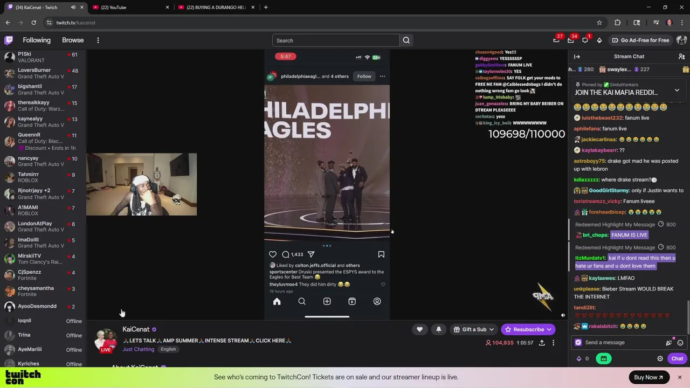Screen dimensions: 690x388
Task: Click username GoodGirlStormy in chat
Action: 609,191
